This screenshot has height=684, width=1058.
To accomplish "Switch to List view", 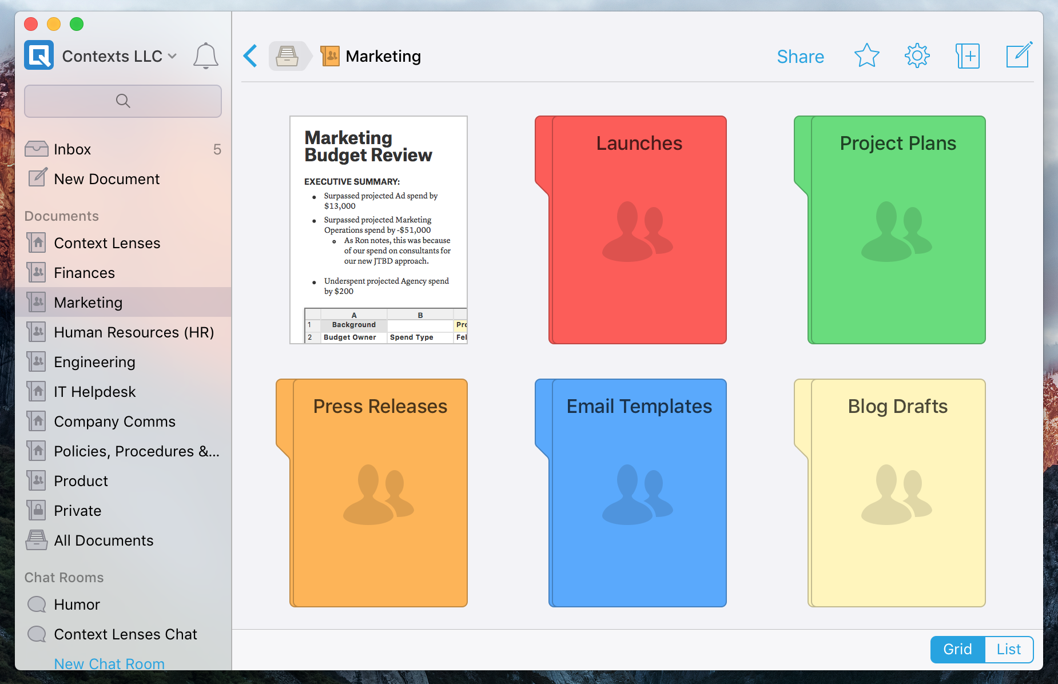I will (x=1008, y=649).
